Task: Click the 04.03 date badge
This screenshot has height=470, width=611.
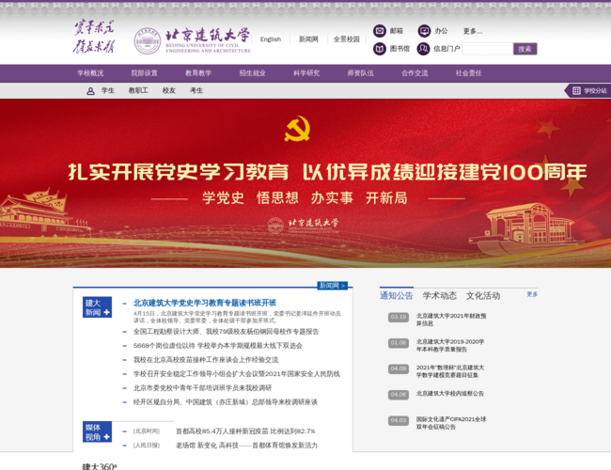Action: pyautogui.click(x=399, y=420)
